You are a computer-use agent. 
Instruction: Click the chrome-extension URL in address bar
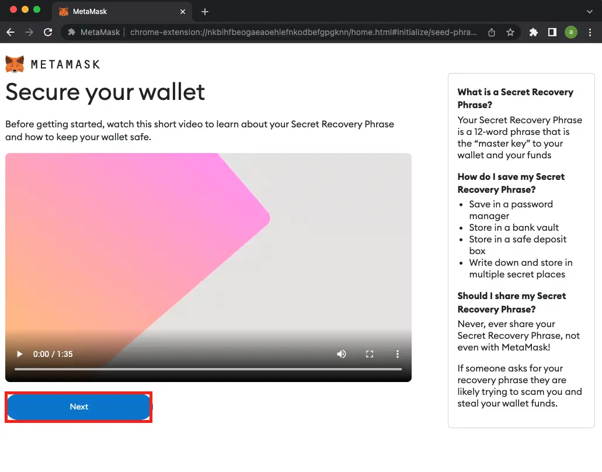303,32
